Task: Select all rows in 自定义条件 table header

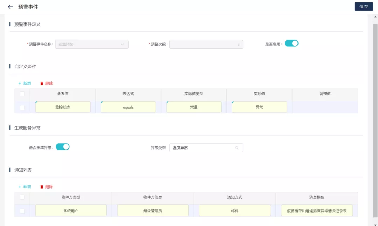Action: coord(22,94)
